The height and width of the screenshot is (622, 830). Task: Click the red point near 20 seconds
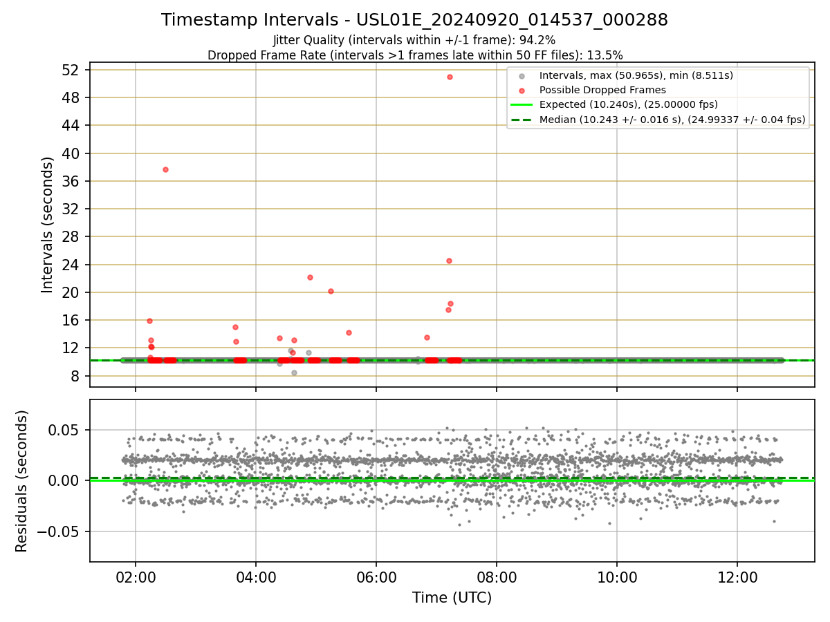pyautogui.click(x=331, y=291)
